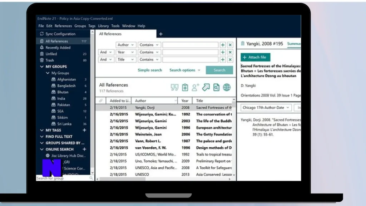The height and width of the screenshot is (206, 366).
Task: Click the Afghanistan group icon
Action: (54, 79)
